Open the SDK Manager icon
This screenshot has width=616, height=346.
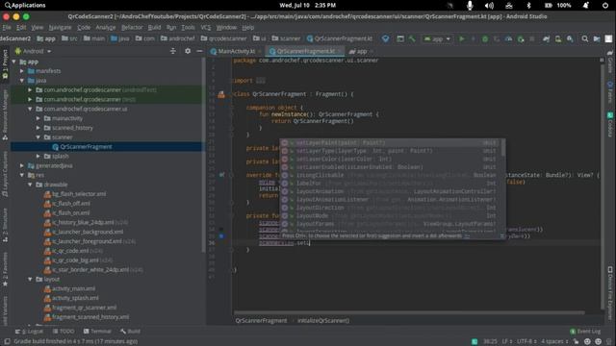point(570,38)
